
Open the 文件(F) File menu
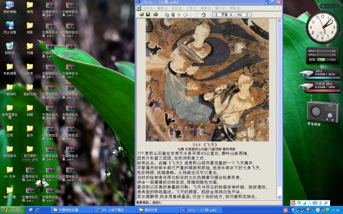point(148,8)
